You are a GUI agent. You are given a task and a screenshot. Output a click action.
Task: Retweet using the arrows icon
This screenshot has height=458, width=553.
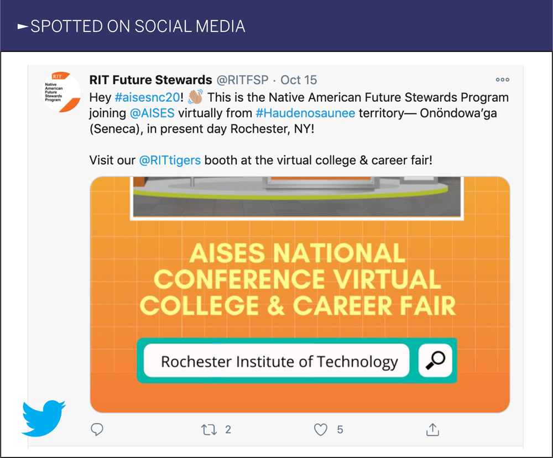pos(209,429)
